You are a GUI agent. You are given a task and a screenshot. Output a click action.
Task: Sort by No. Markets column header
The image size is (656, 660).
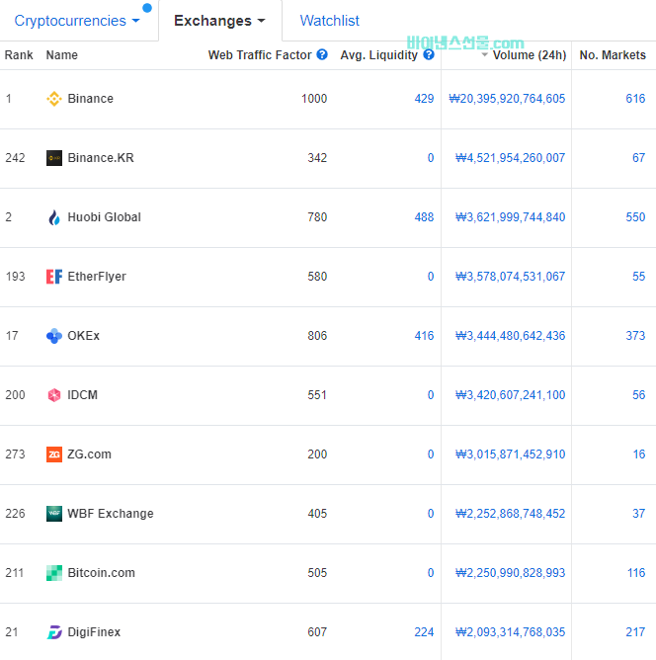(x=613, y=55)
